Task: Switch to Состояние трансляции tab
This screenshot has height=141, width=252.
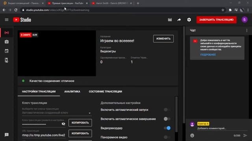Action: [106, 92]
